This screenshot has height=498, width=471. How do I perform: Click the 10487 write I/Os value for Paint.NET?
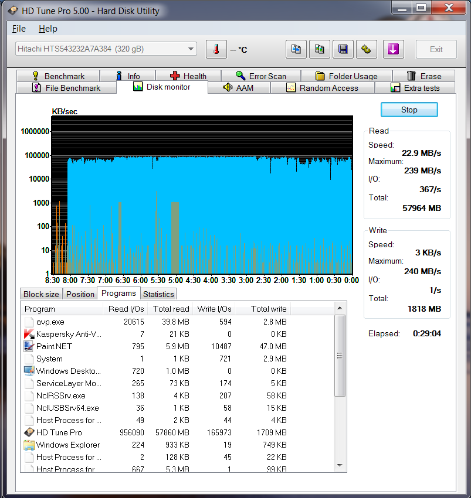pos(221,346)
